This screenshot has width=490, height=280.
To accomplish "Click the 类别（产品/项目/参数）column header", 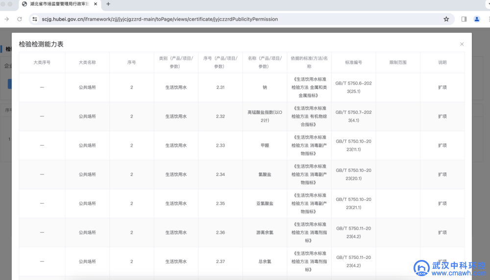I will [x=176, y=63].
